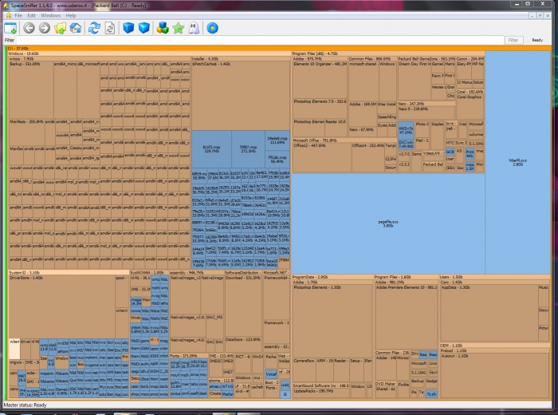The image size is (558, 415).
Task: Select the Elements 10 Organizer tile
Action: click(x=320, y=80)
